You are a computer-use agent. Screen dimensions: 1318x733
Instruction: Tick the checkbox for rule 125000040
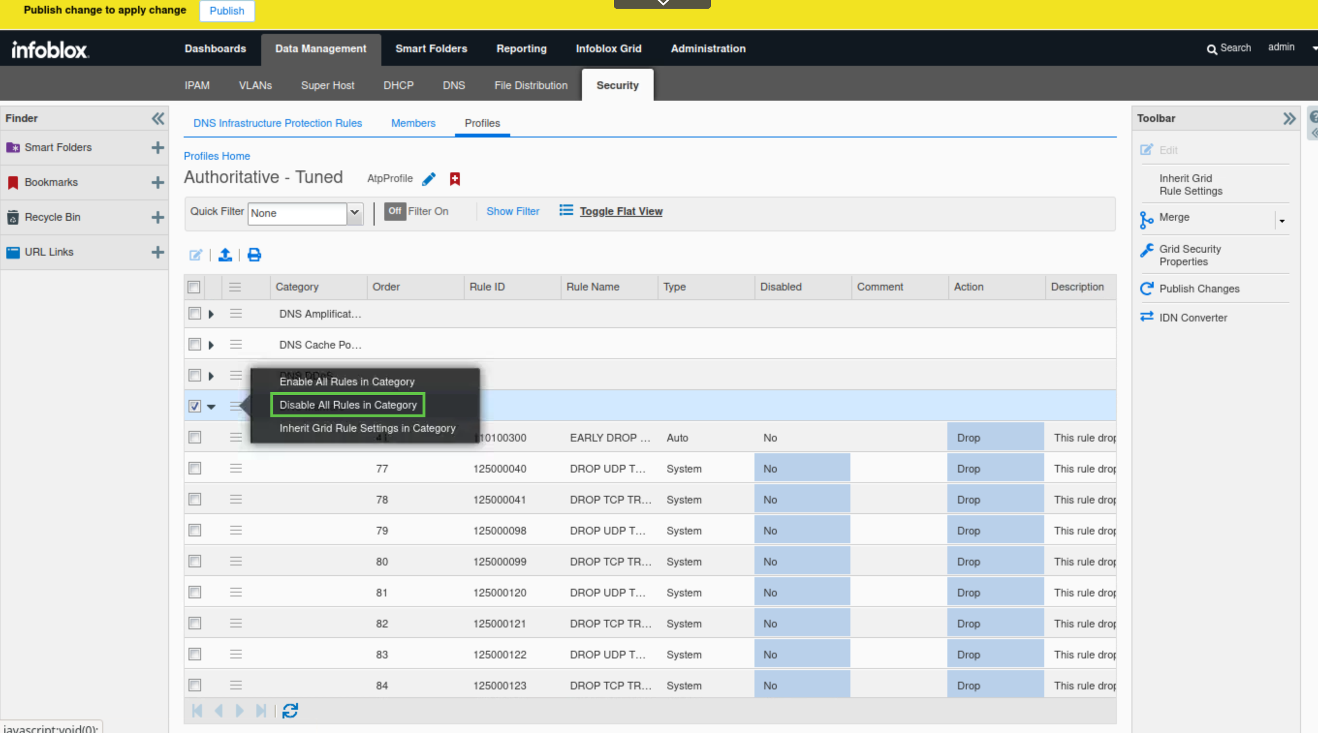[194, 468]
